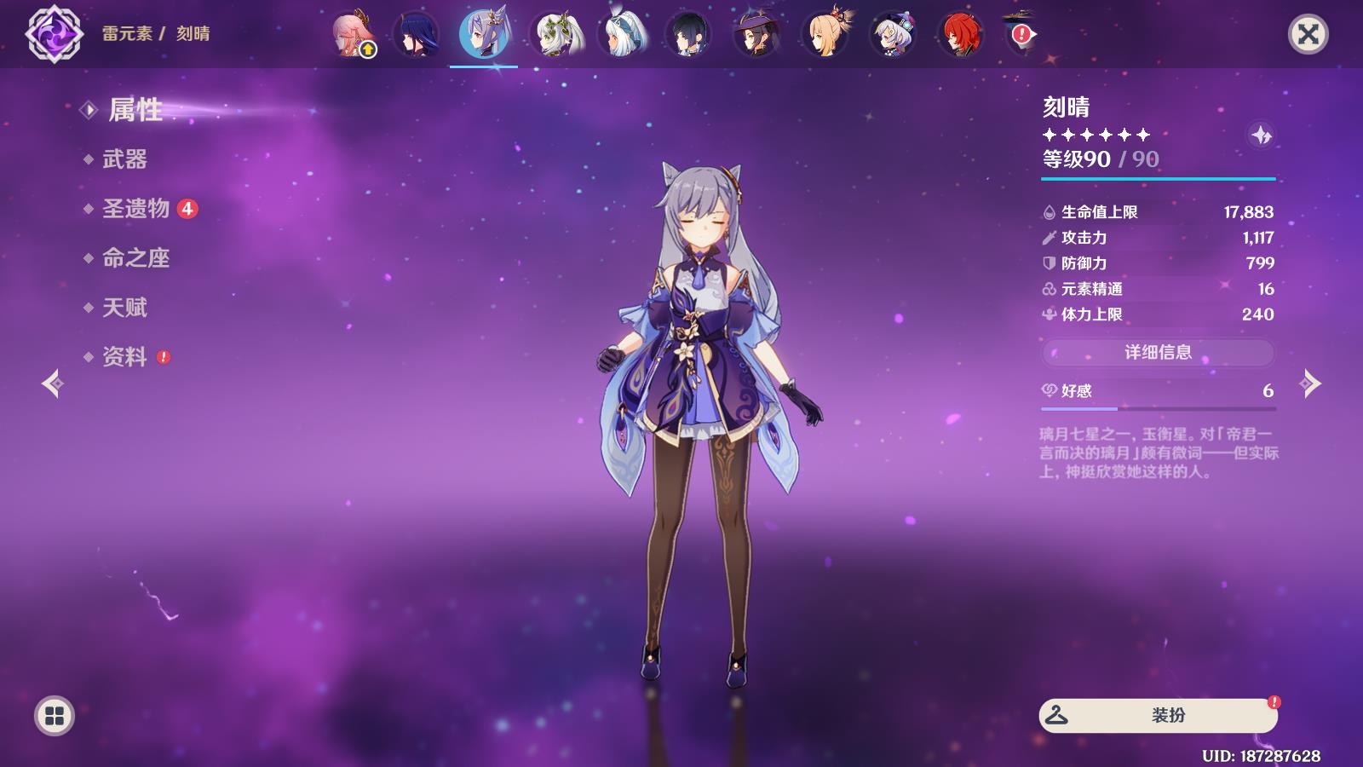The width and height of the screenshot is (1363, 767).
Task: Click the hanger icon on 装扮 button
Action: 1056,714
